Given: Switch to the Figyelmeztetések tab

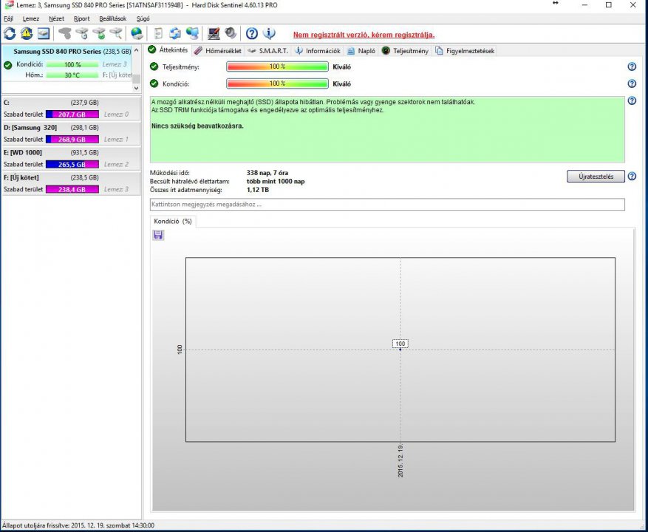Looking at the screenshot, I should coord(465,51).
